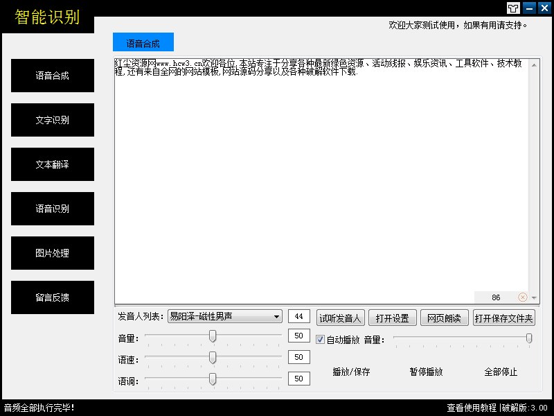Click the 语速 value field showing 50
This screenshot has width=554, height=416.
tap(299, 357)
